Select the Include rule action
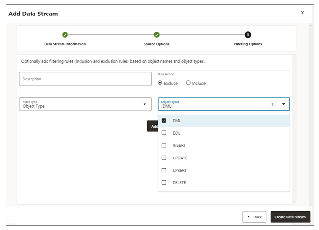This screenshot has width=319, height=230. [x=188, y=83]
